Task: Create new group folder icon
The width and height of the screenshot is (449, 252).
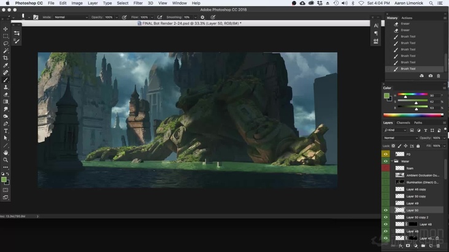Action: click(x=423, y=245)
